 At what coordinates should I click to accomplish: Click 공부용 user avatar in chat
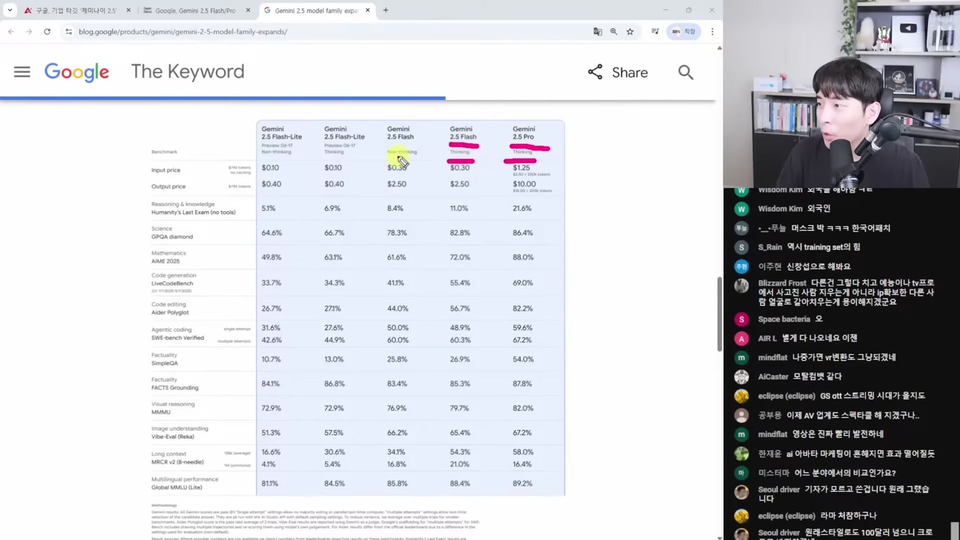click(x=741, y=415)
